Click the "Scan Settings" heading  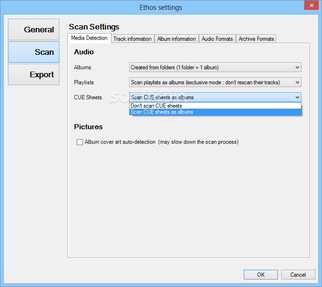(x=94, y=27)
